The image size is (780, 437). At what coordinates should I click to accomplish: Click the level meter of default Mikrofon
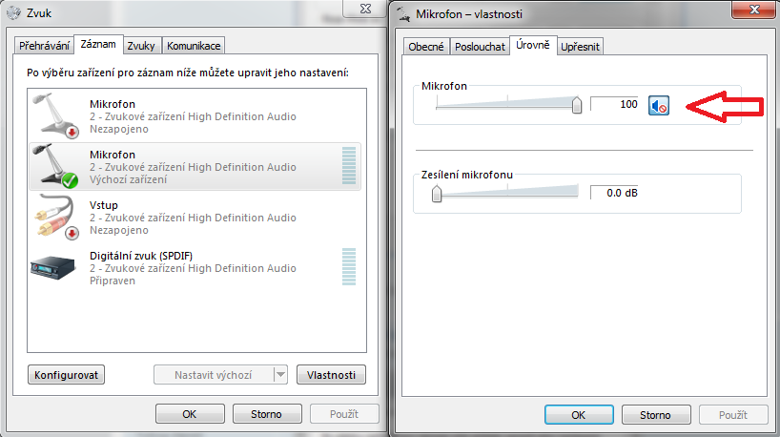click(x=348, y=166)
